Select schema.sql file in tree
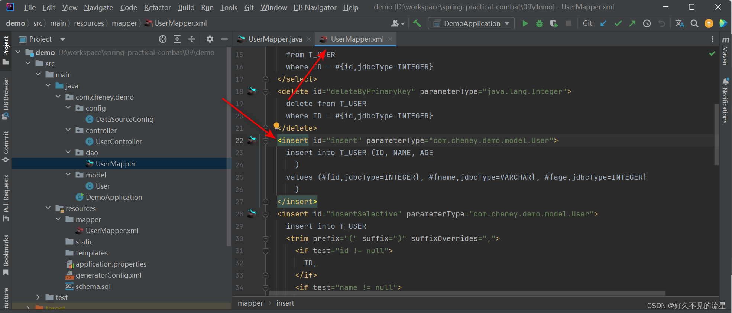The image size is (732, 313). tap(93, 286)
